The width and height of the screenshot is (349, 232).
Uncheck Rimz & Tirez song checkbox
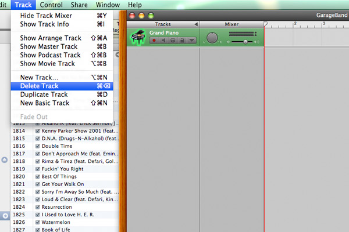[x=37, y=161]
